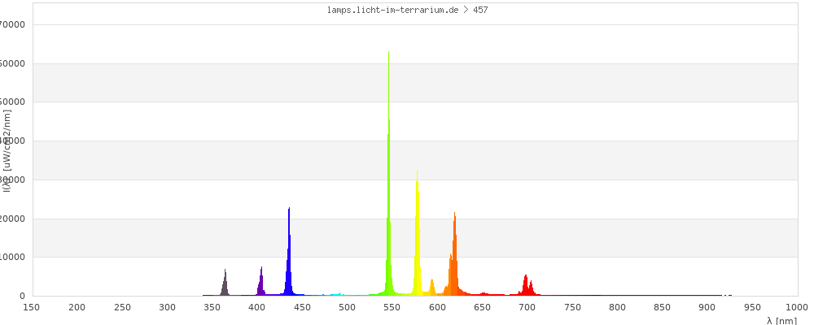The height and width of the screenshot is (325, 814).
Task: Click the 500 x-axis tick label
Action: coord(347,307)
